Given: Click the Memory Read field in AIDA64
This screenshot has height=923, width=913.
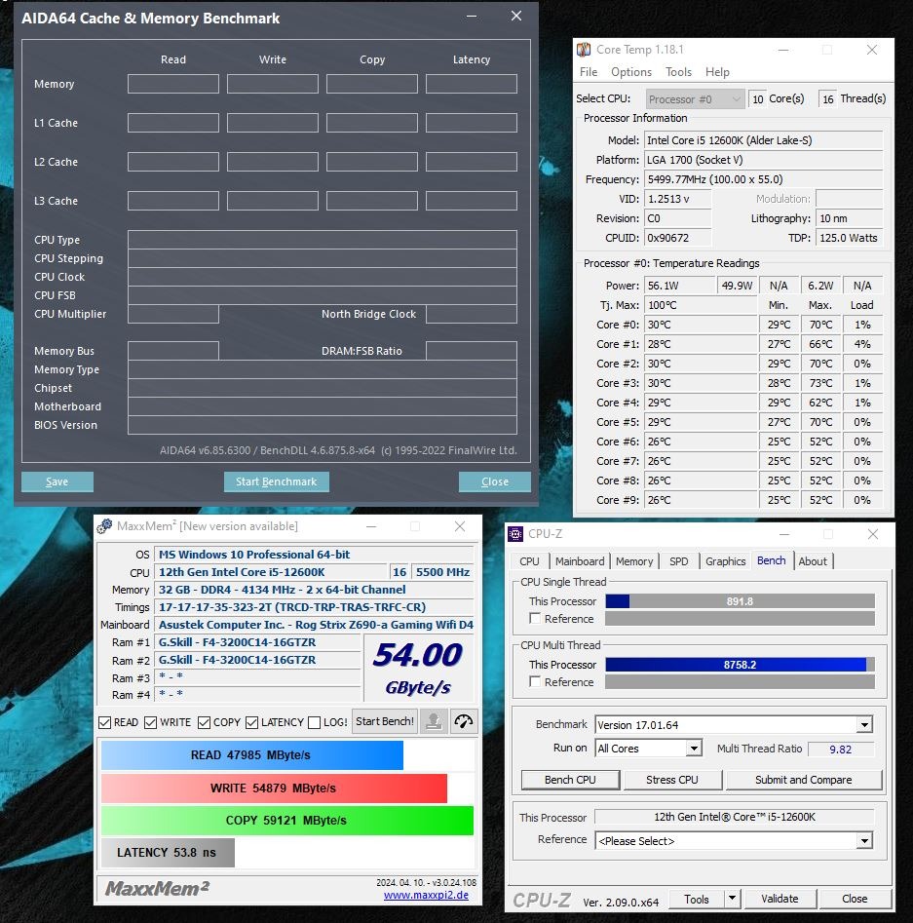Looking at the screenshot, I should pyautogui.click(x=173, y=84).
